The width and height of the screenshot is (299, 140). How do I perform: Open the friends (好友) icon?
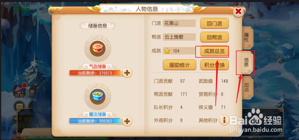19,91
